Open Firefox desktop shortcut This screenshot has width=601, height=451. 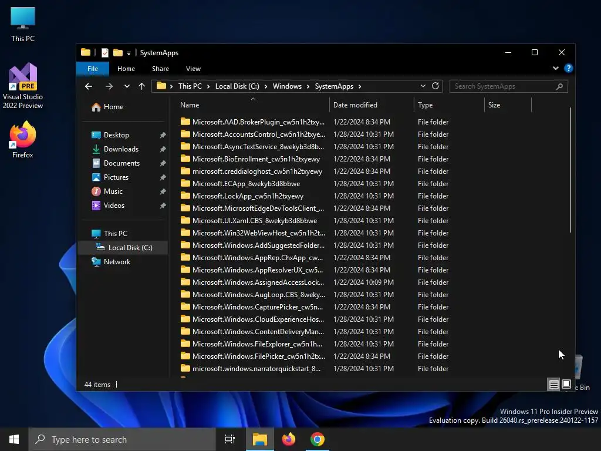click(x=23, y=140)
